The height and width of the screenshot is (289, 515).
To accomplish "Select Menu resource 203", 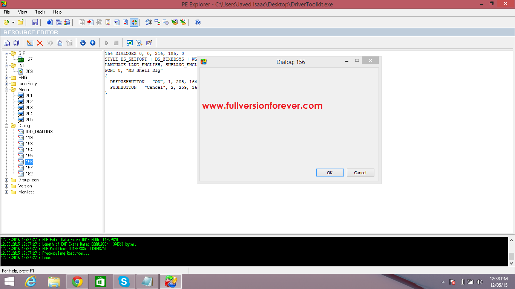I will 29,108.
